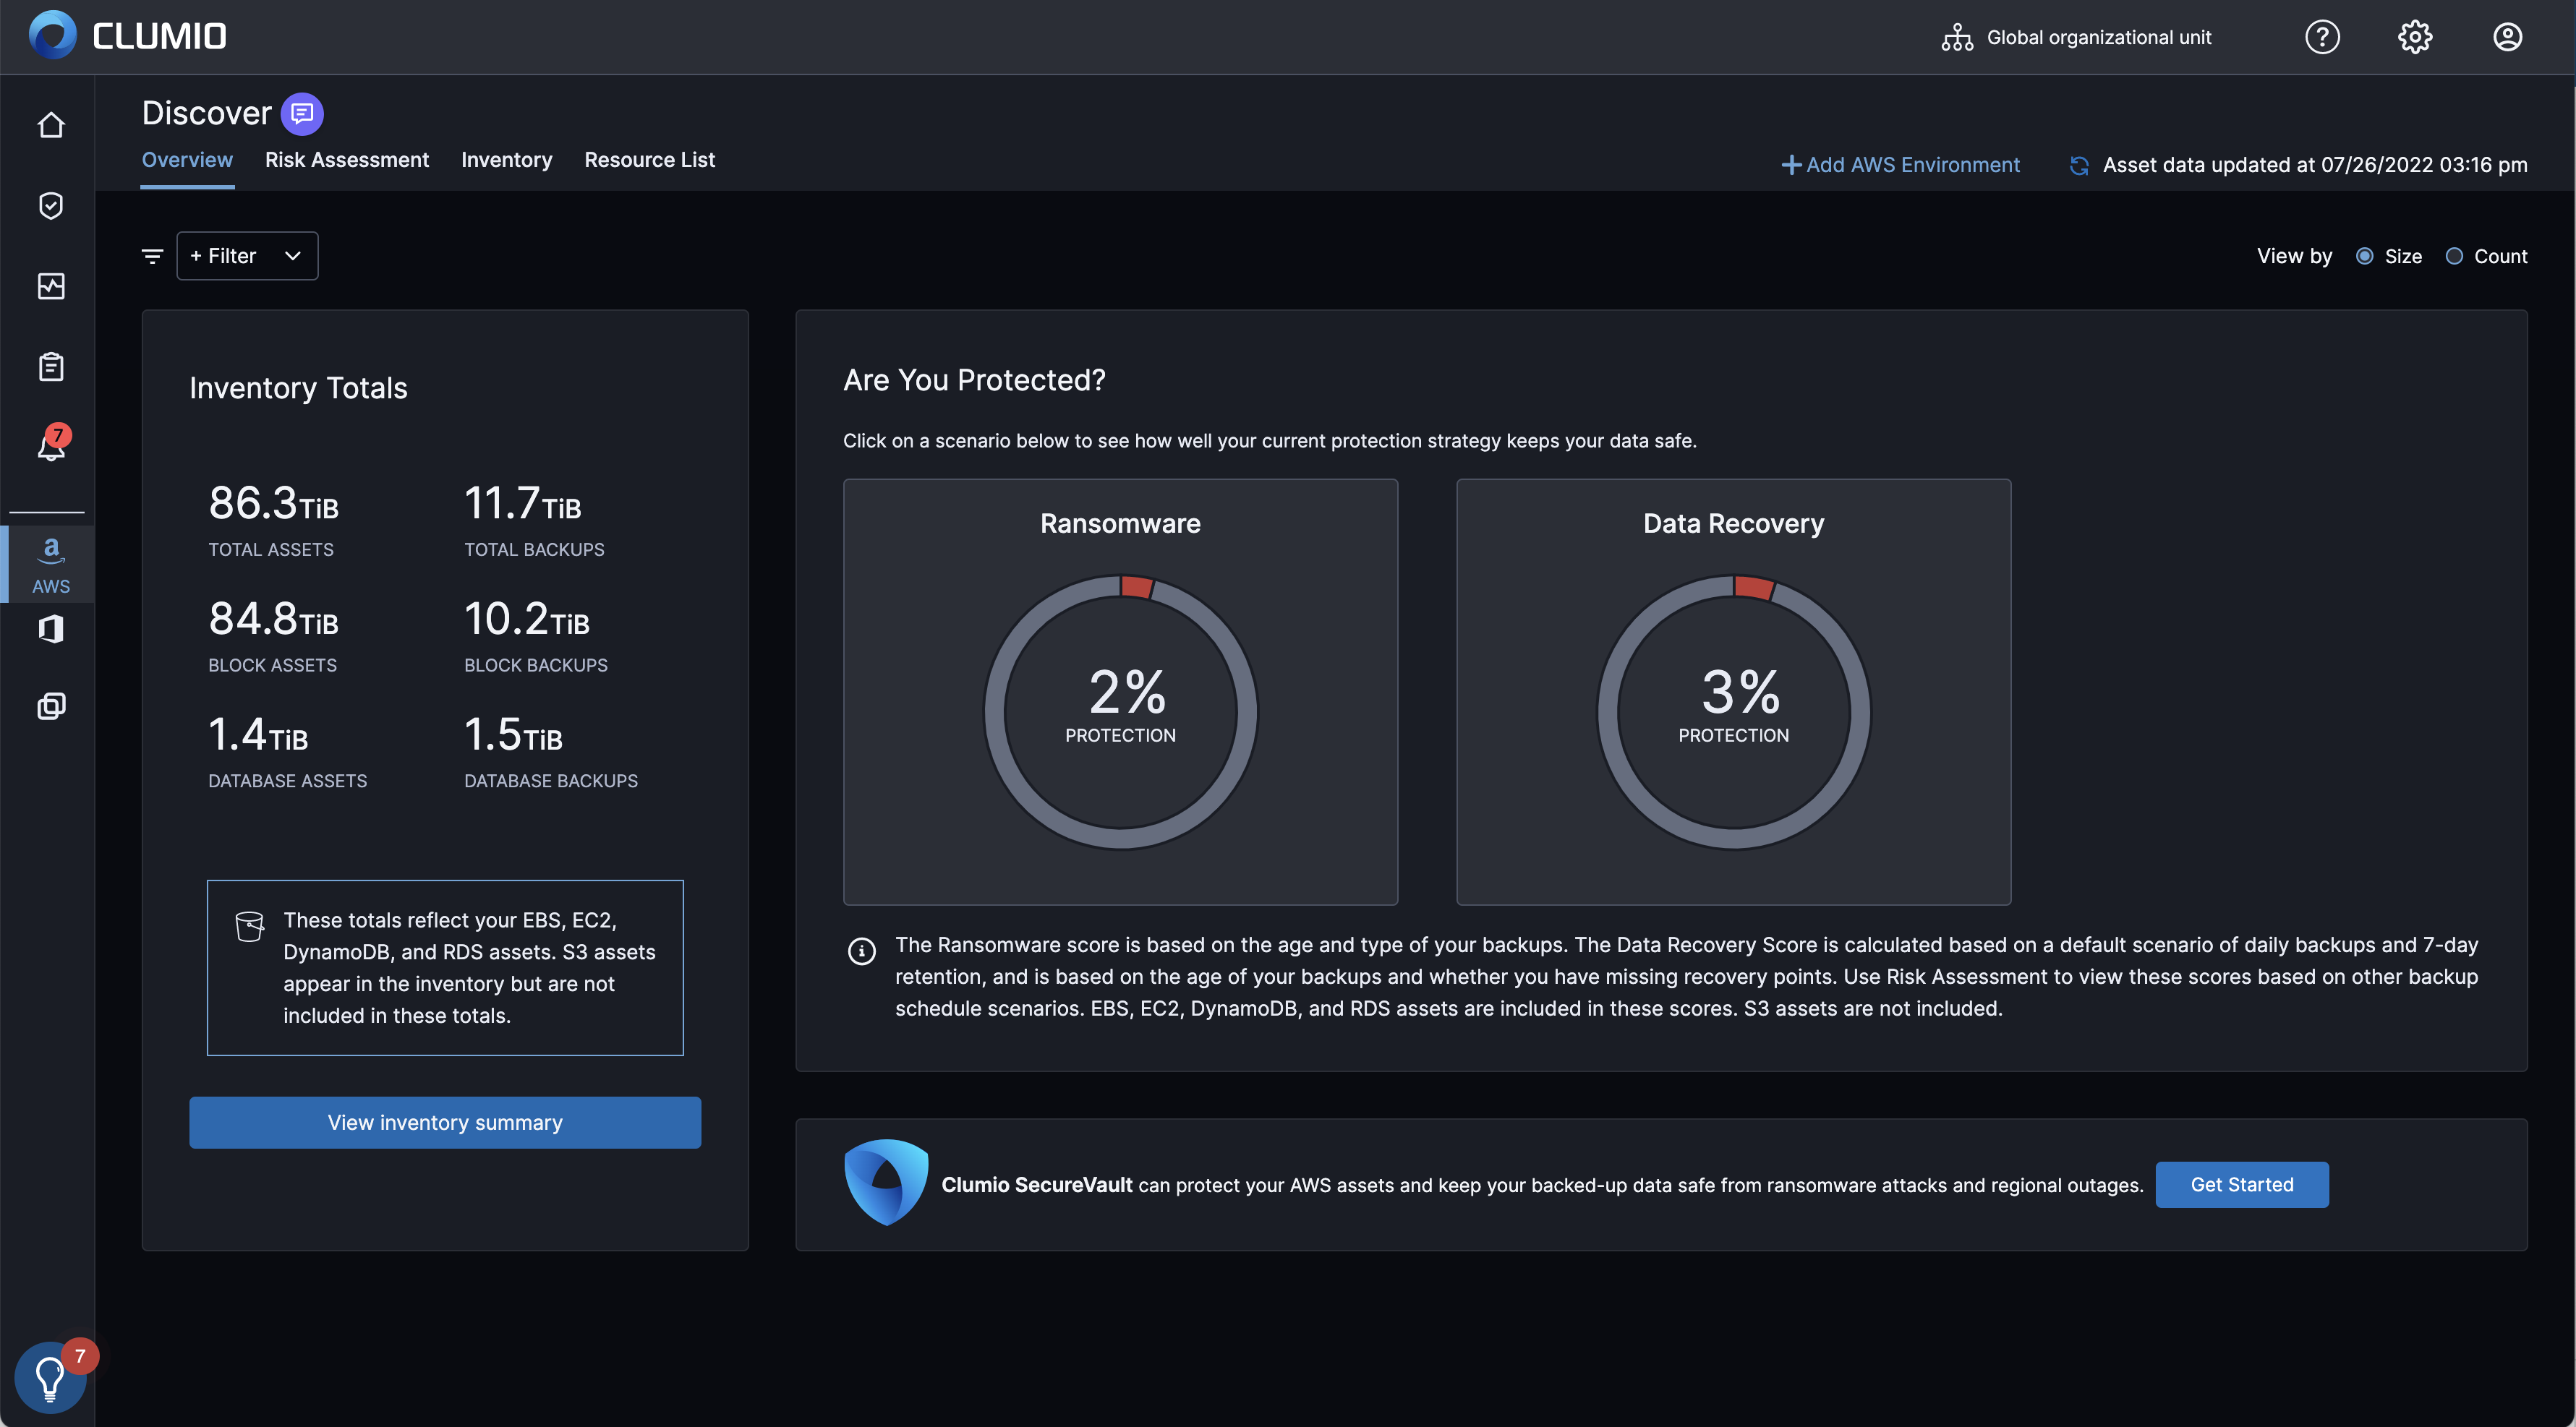Viewport: 2576px width, 1427px height.
Task: Switch to the Resource List tab
Action: (x=650, y=160)
